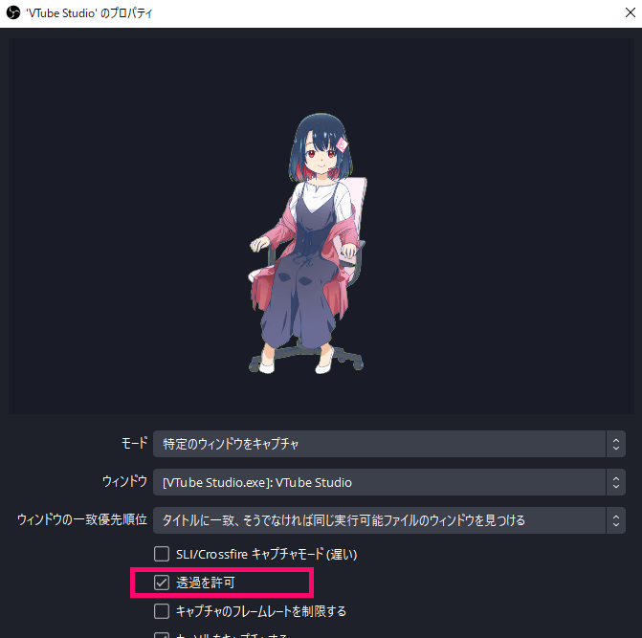Click the office chair base in preview

click(306, 358)
